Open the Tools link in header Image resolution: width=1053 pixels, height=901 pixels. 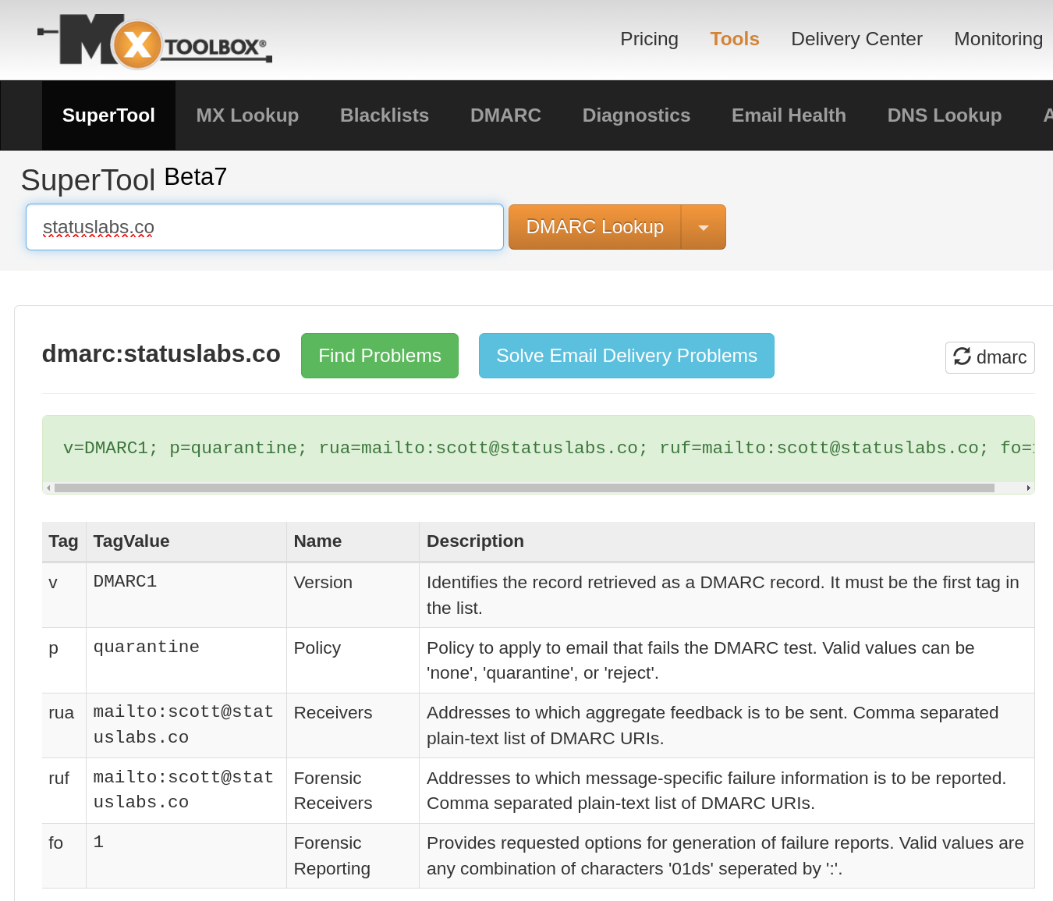735,39
